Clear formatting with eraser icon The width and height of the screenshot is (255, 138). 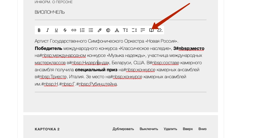pyautogui.click(x=160, y=30)
